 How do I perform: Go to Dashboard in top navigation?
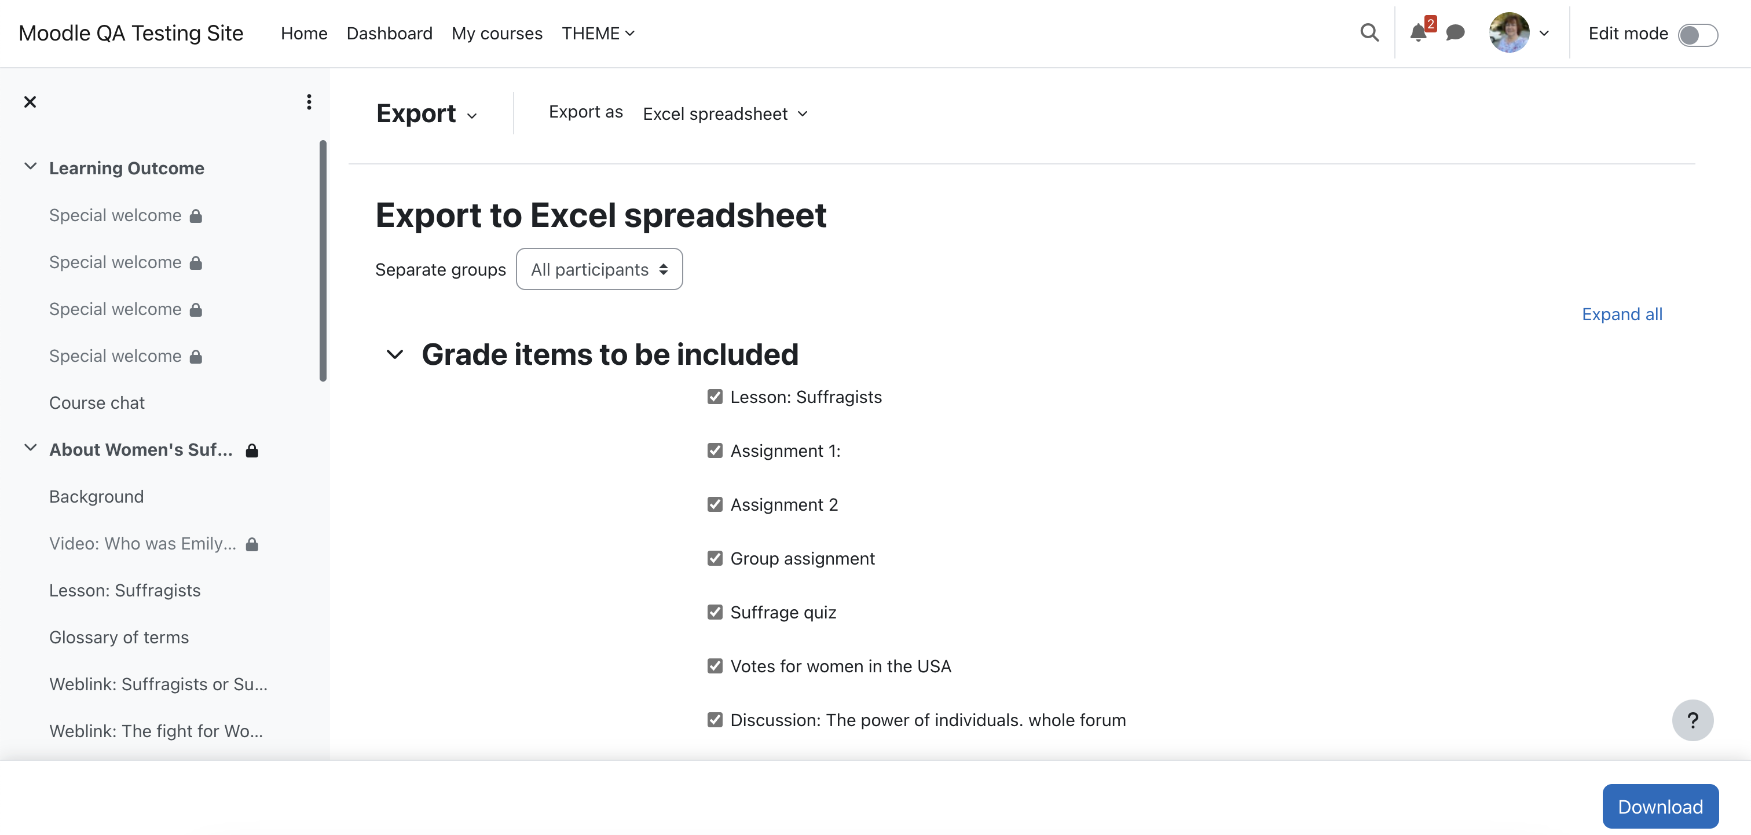[389, 34]
